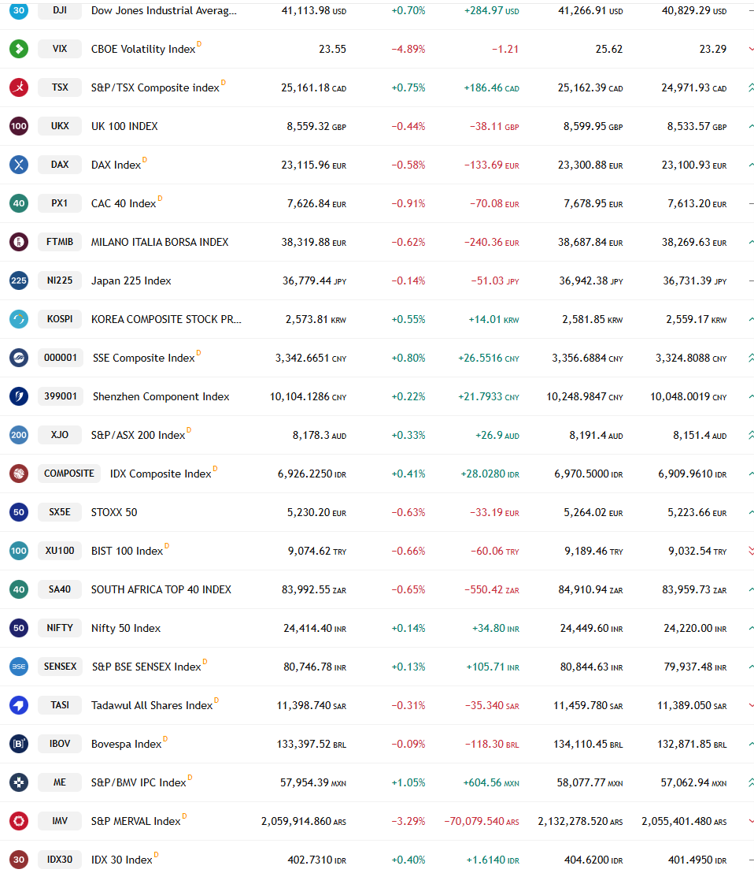
Task: Open IDX 30 Index link
Action: tap(122, 860)
